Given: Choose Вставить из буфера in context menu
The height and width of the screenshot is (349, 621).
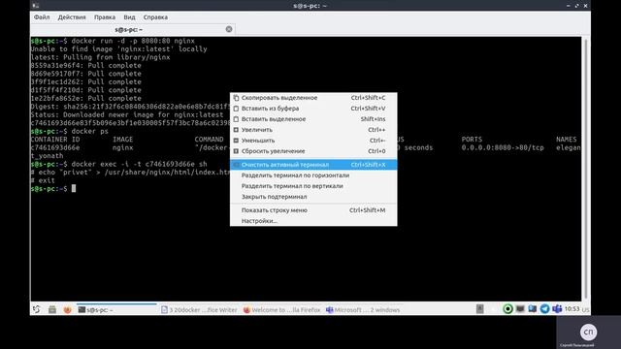Looking at the screenshot, I should [x=313, y=109].
